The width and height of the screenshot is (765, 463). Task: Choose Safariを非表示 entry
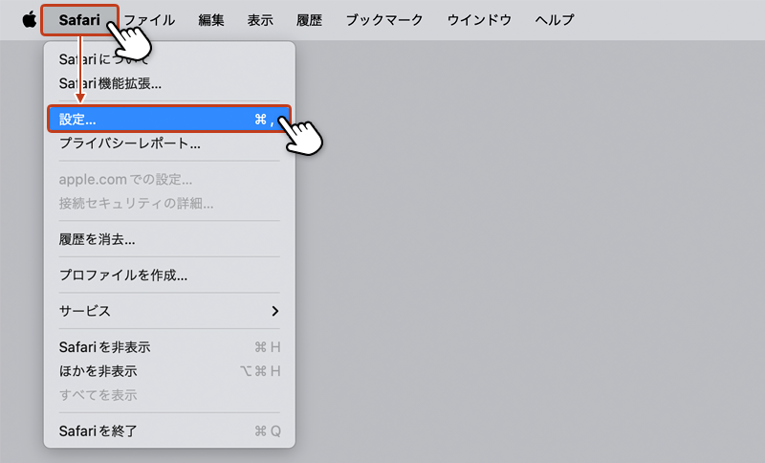pyautogui.click(x=169, y=347)
